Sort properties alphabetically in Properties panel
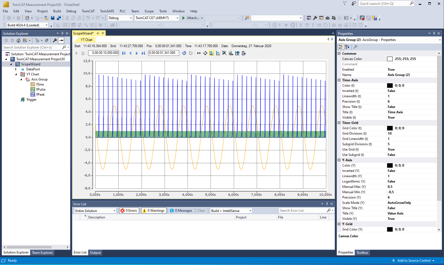444x265 pixels. point(347,47)
